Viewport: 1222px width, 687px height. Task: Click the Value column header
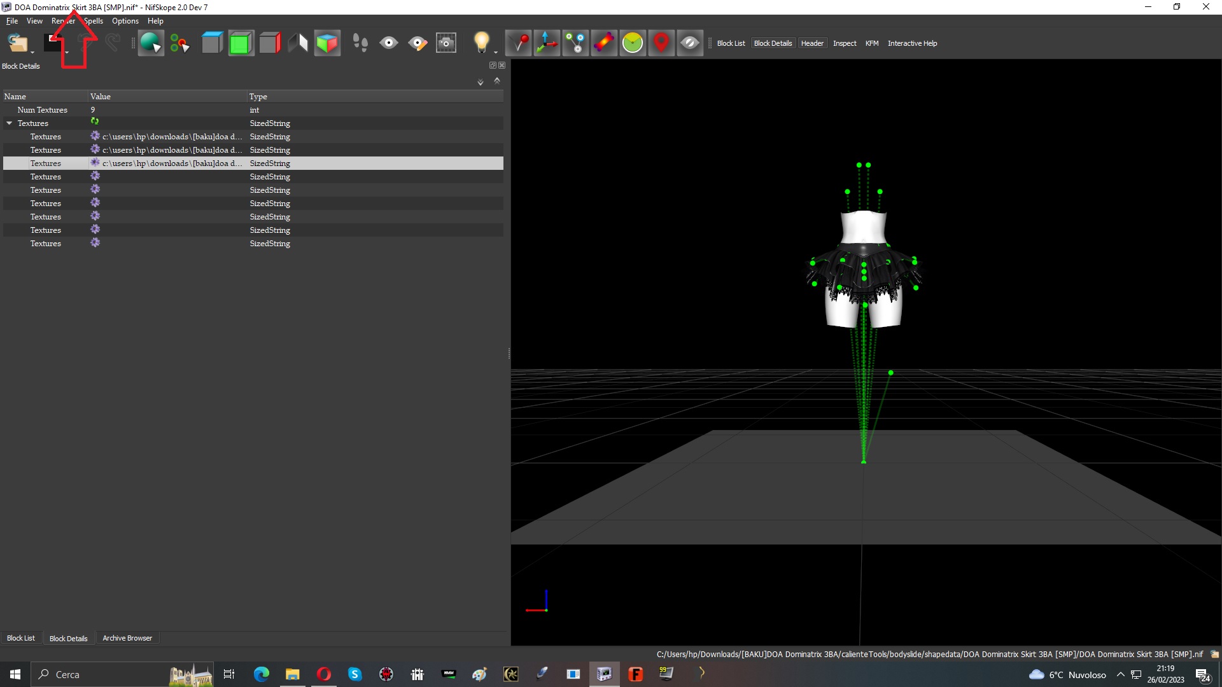[x=167, y=97]
